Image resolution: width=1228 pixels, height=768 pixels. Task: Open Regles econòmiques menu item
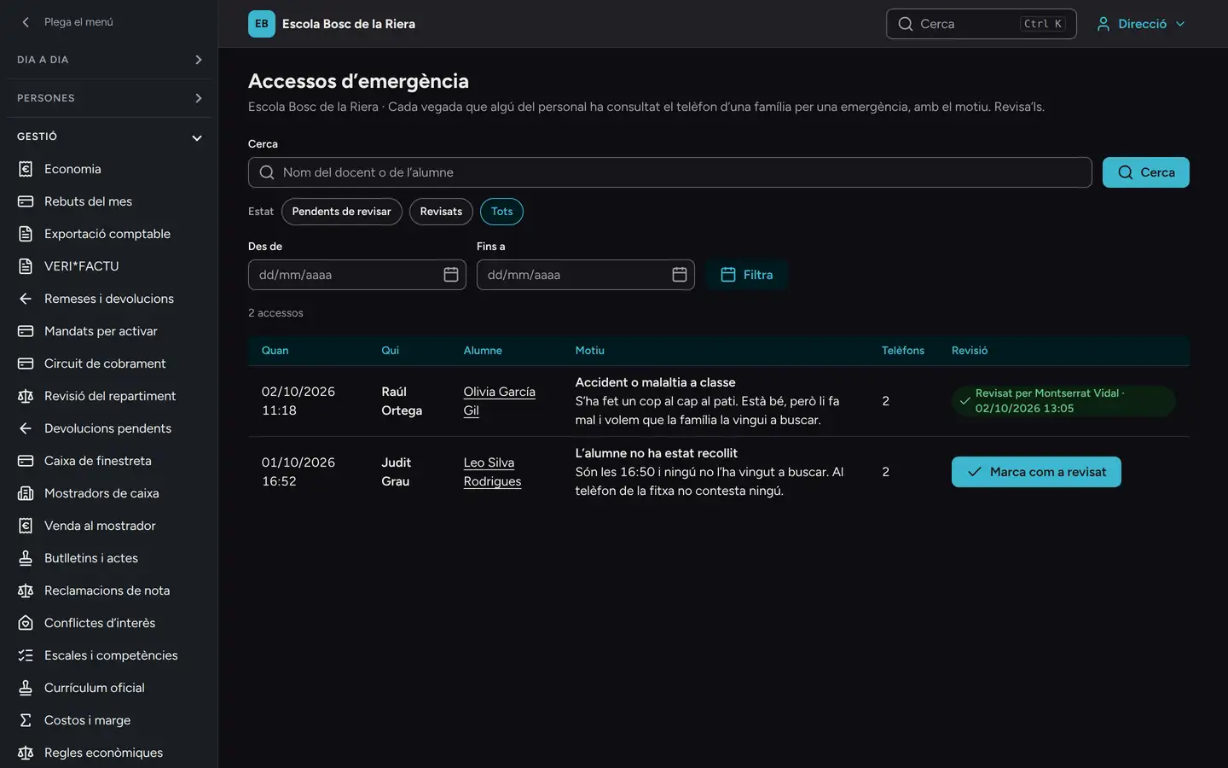pyautogui.click(x=109, y=753)
